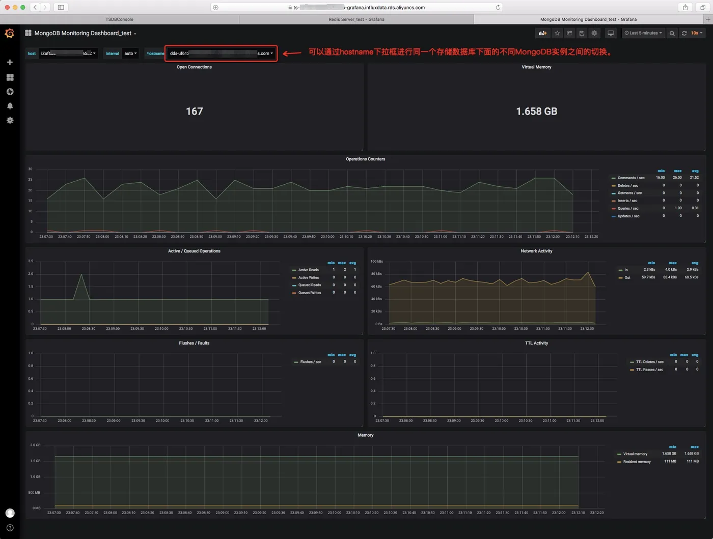
Task: Toggle Queued Writes series in legend
Action: 310,293
